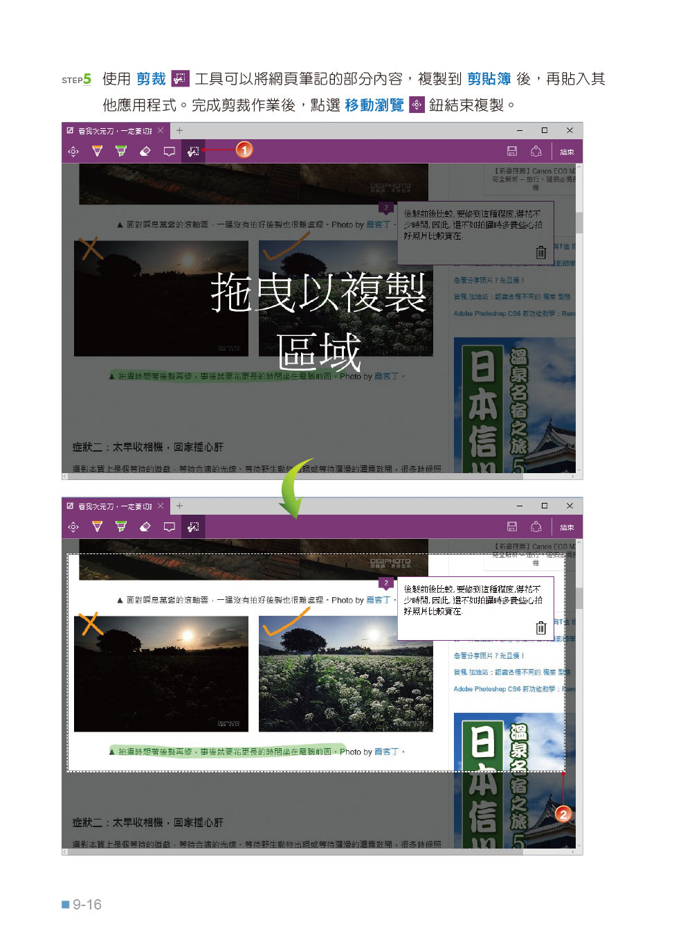Click horizontal scrollbar left arrow in lower window
692x940 pixels.
[65, 852]
